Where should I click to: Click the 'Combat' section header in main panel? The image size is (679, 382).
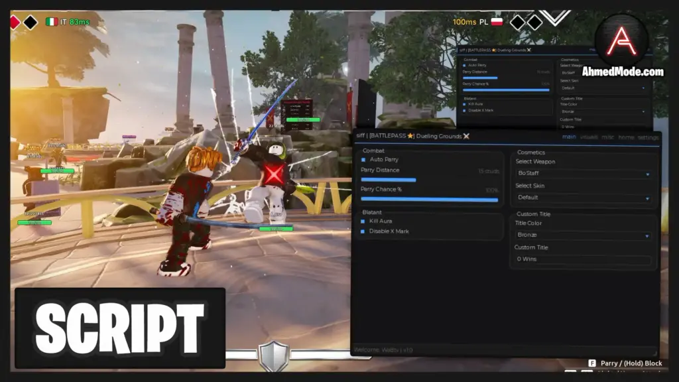373,151
